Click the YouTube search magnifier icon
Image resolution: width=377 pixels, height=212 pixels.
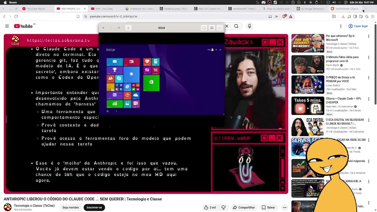pyautogui.click(x=236, y=26)
